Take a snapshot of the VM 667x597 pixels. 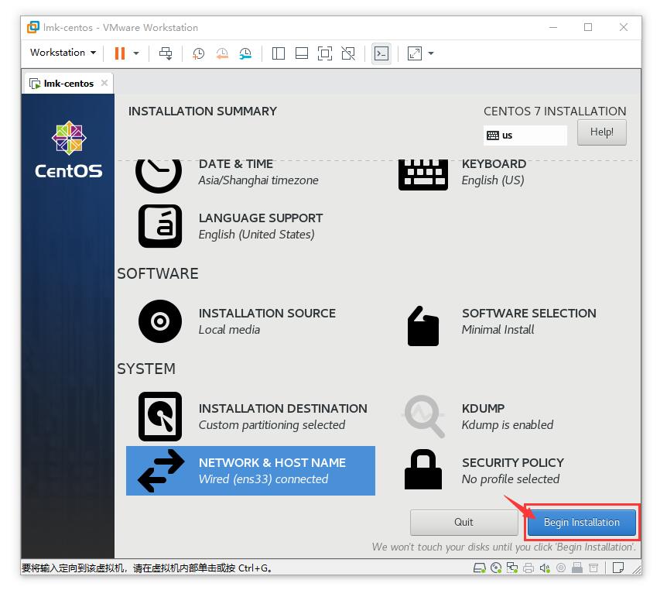click(x=198, y=53)
